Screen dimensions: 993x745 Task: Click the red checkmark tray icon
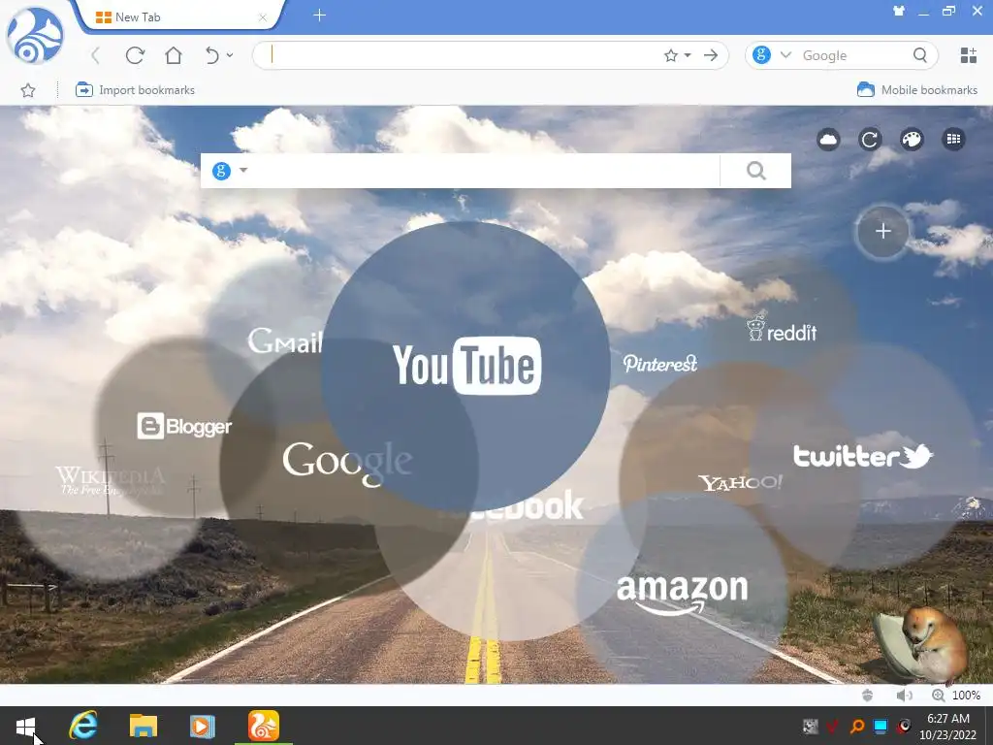point(832,727)
